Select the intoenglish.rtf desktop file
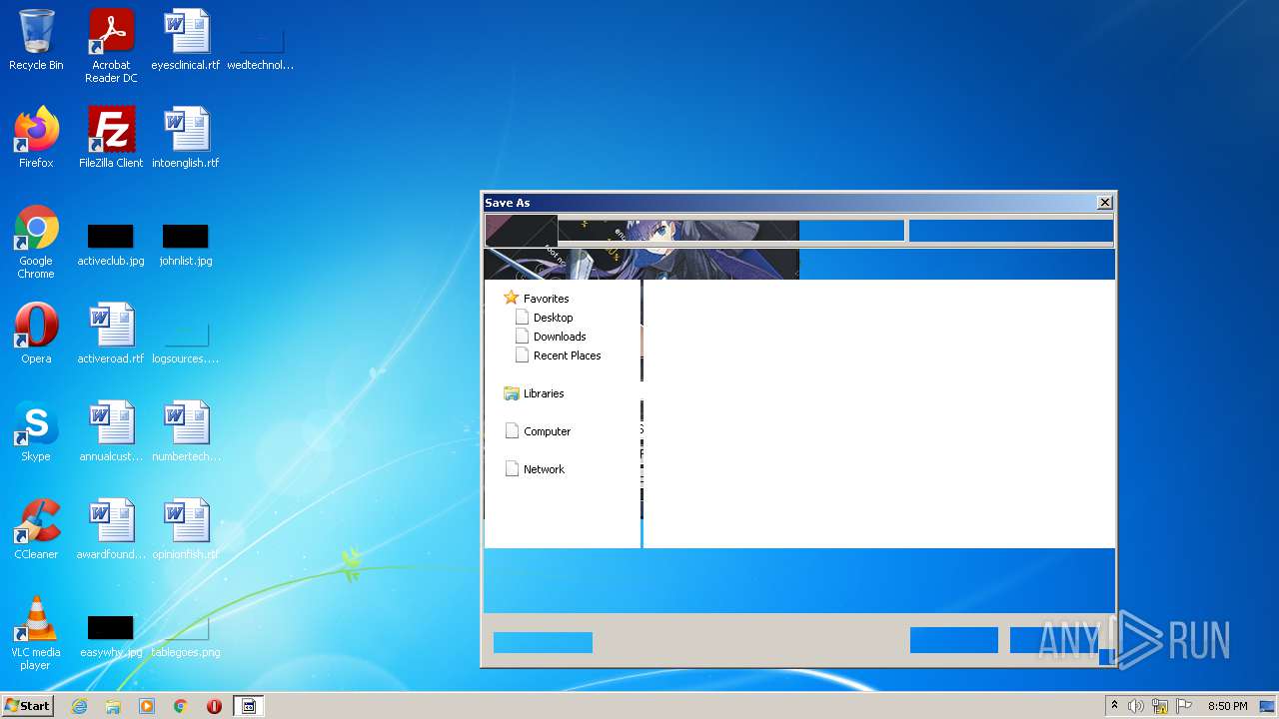1279x719 pixels. click(186, 138)
